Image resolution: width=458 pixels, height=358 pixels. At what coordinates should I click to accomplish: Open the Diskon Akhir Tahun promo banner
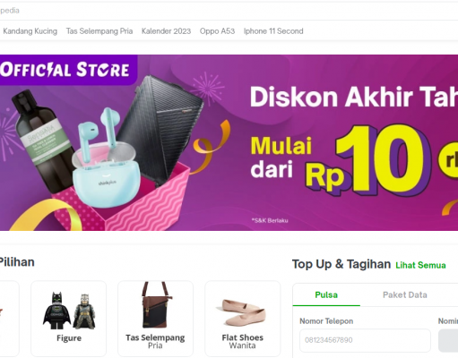229,142
